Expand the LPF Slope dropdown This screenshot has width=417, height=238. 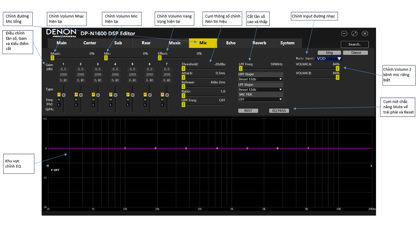(260, 90)
